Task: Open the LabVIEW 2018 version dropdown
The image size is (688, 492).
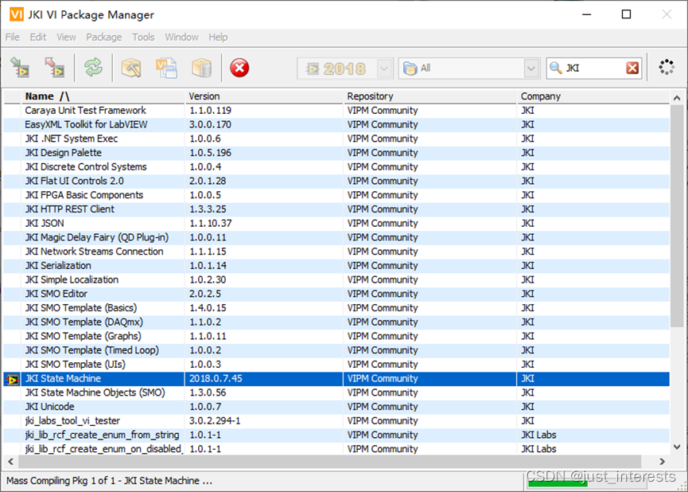Action: 344,68
